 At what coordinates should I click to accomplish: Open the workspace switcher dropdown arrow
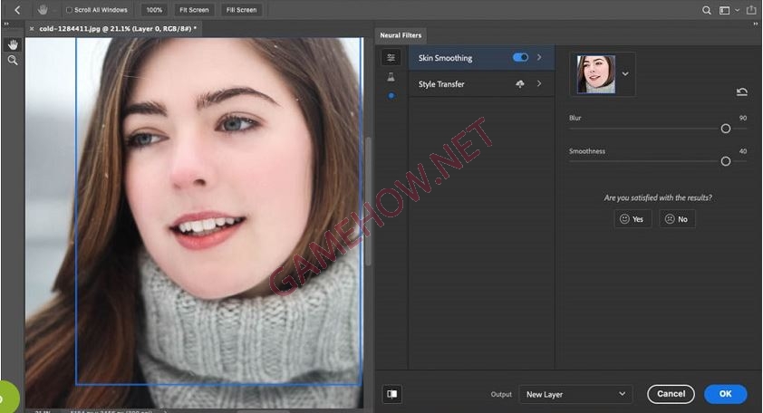pyautogui.click(x=738, y=10)
